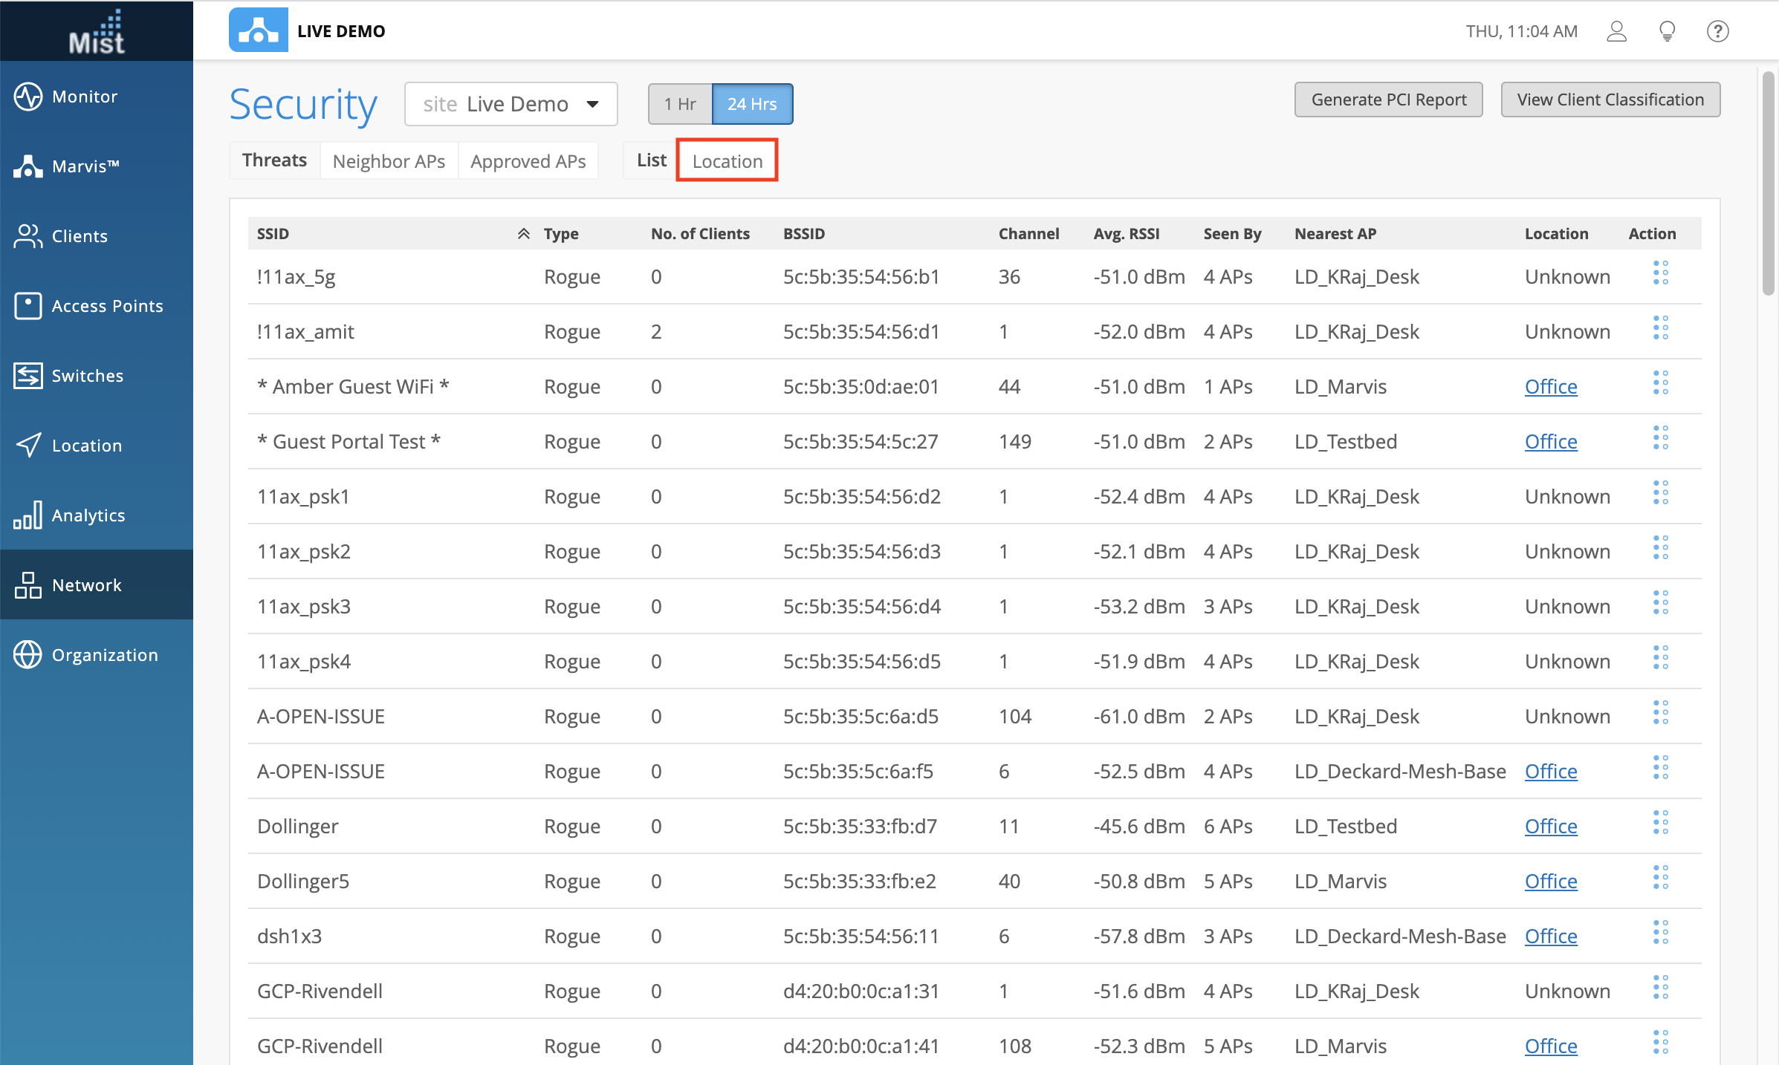Click the page vertical scrollbar
Screen dimensions: 1779x1065
point(1768,183)
